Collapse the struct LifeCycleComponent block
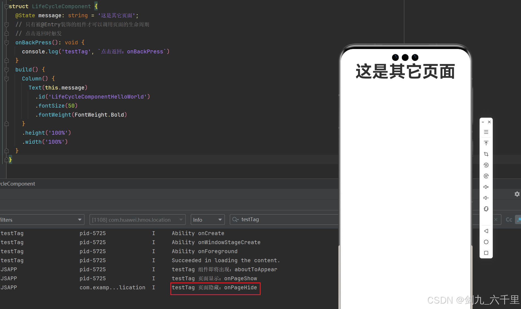This screenshot has width=521, height=309. [x=7, y=7]
